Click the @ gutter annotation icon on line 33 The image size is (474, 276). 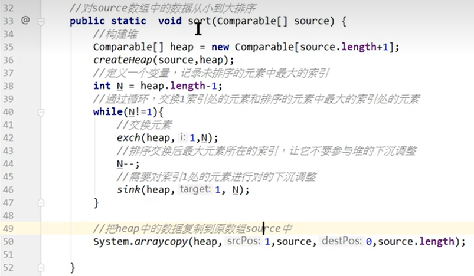click(25, 20)
